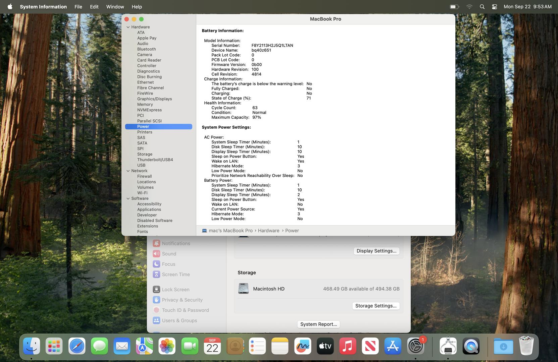Screen dimensions: 558x362
Task: Open Contacts app in dock
Action: tap(235, 346)
